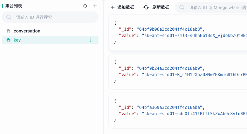Focus the collection ID search field
This screenshot has height=134, width=247.
click(50, 17)
